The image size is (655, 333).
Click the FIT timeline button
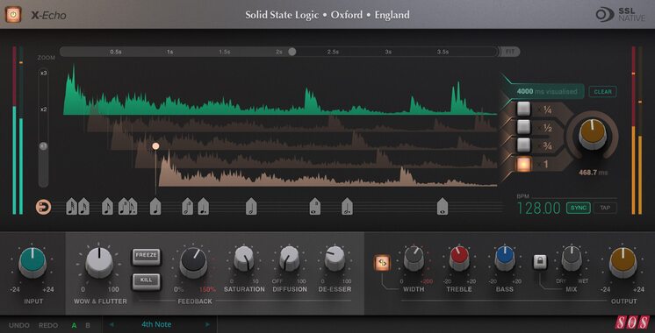pos(510,52)
